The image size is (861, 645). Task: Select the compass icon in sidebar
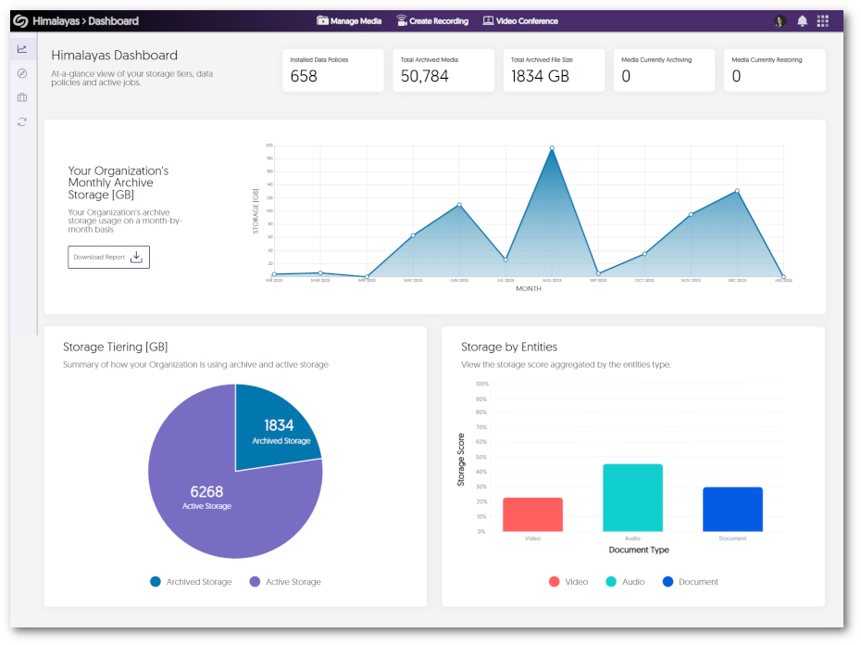click(x=22, y=73)
